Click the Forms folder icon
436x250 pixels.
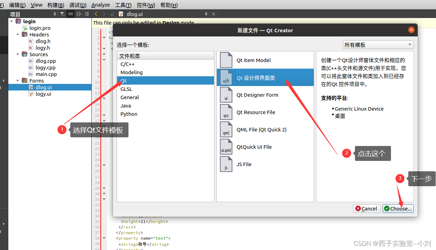point(25,81)
